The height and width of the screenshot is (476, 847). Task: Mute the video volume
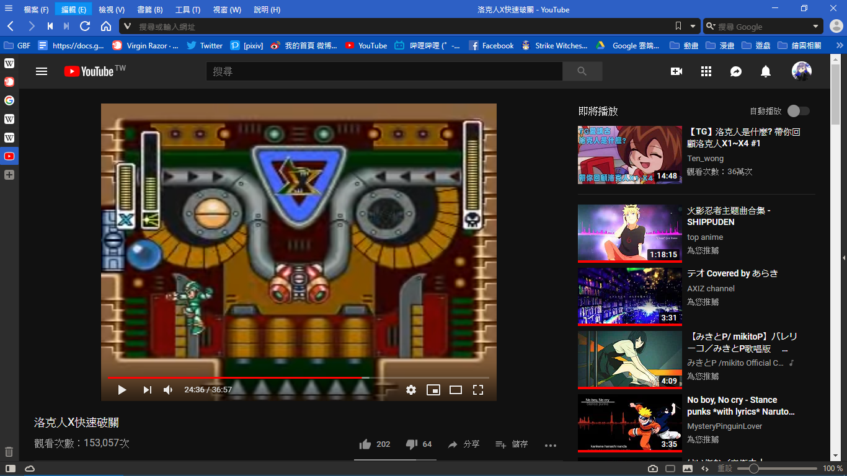pos(168,390)
